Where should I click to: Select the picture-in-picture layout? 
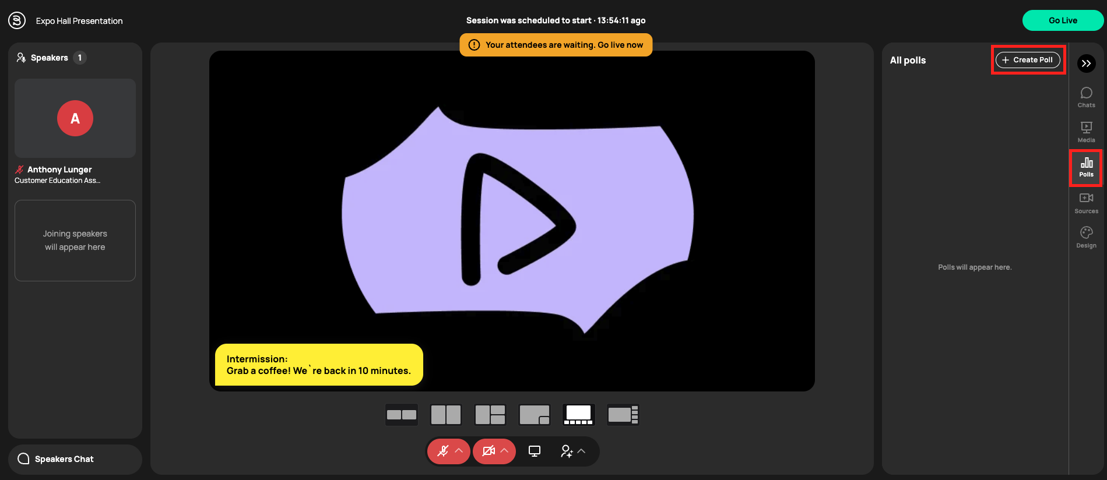tap(534, 415)
